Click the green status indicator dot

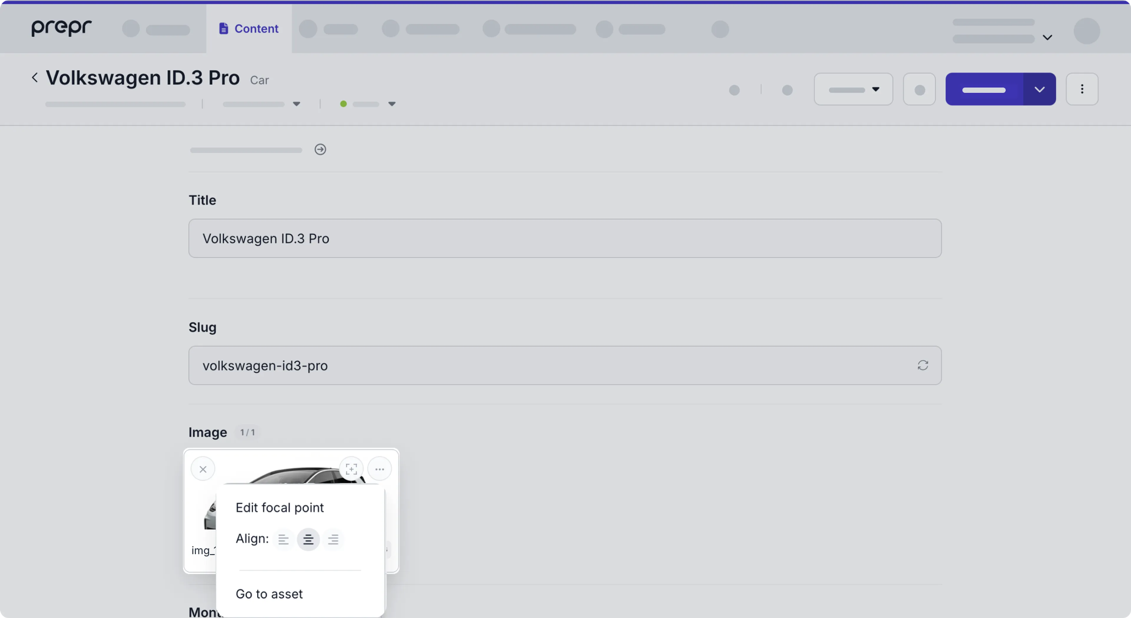point(343,104)
